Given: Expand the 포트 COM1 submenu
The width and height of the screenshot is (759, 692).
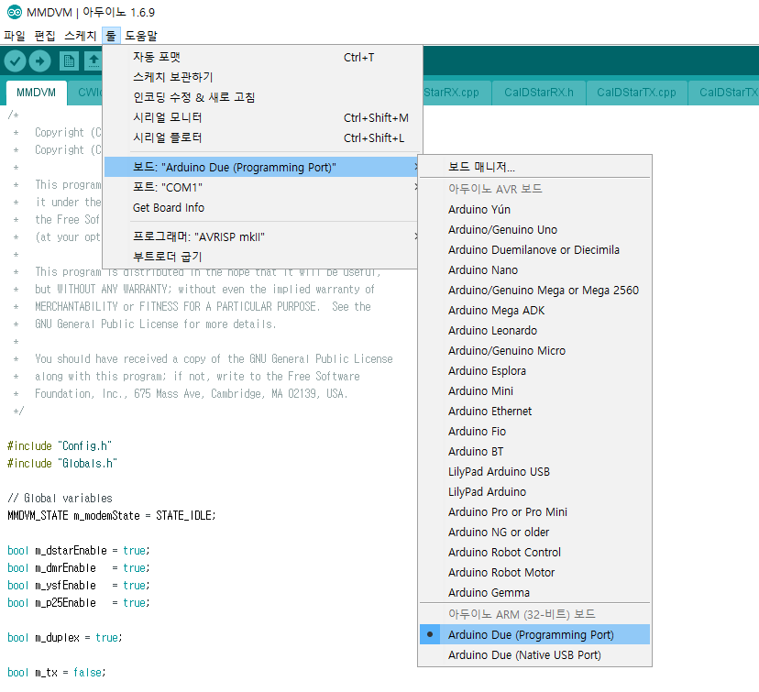Looking at the screenshot, I should pyautogui.click(x=261, y=187).
